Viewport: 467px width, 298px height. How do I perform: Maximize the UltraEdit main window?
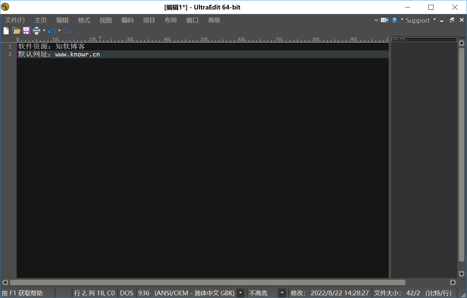pyautogui.click(x=431, y=7)
